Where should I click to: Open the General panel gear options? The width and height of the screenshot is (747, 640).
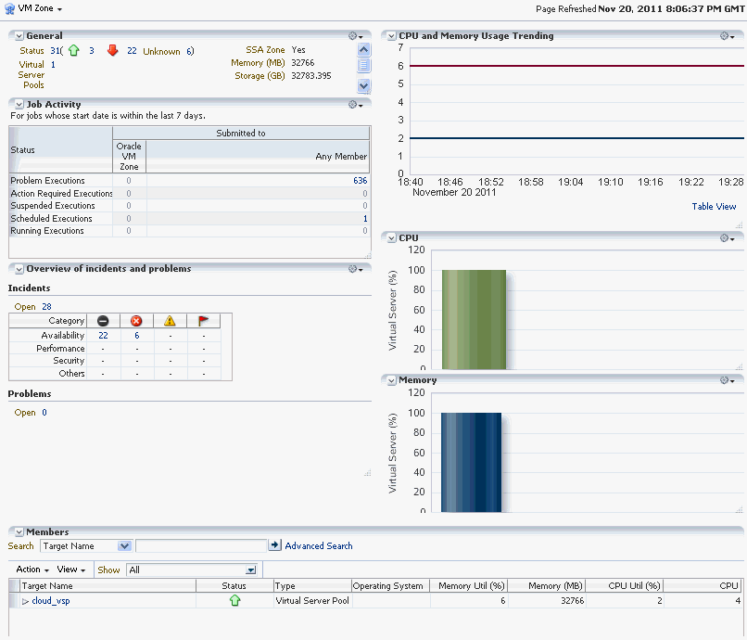355,36
